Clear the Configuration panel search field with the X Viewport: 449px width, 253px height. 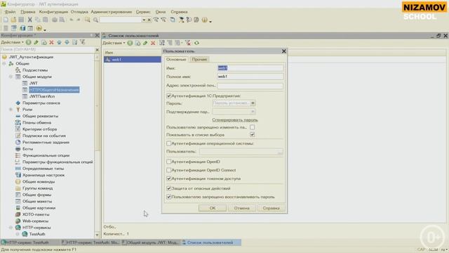97,50
